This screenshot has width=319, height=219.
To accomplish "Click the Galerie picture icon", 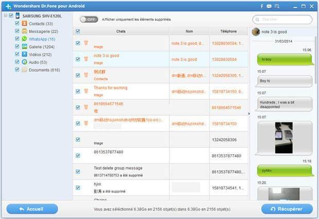I will 24,47.
